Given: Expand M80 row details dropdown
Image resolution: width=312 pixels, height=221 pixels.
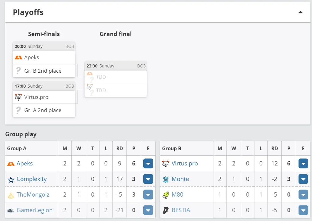Looking at the screenshot, I should (303, 195).
